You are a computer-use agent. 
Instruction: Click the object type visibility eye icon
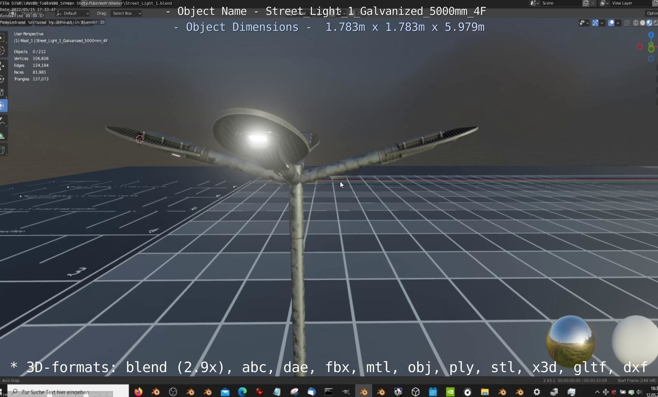582,23
